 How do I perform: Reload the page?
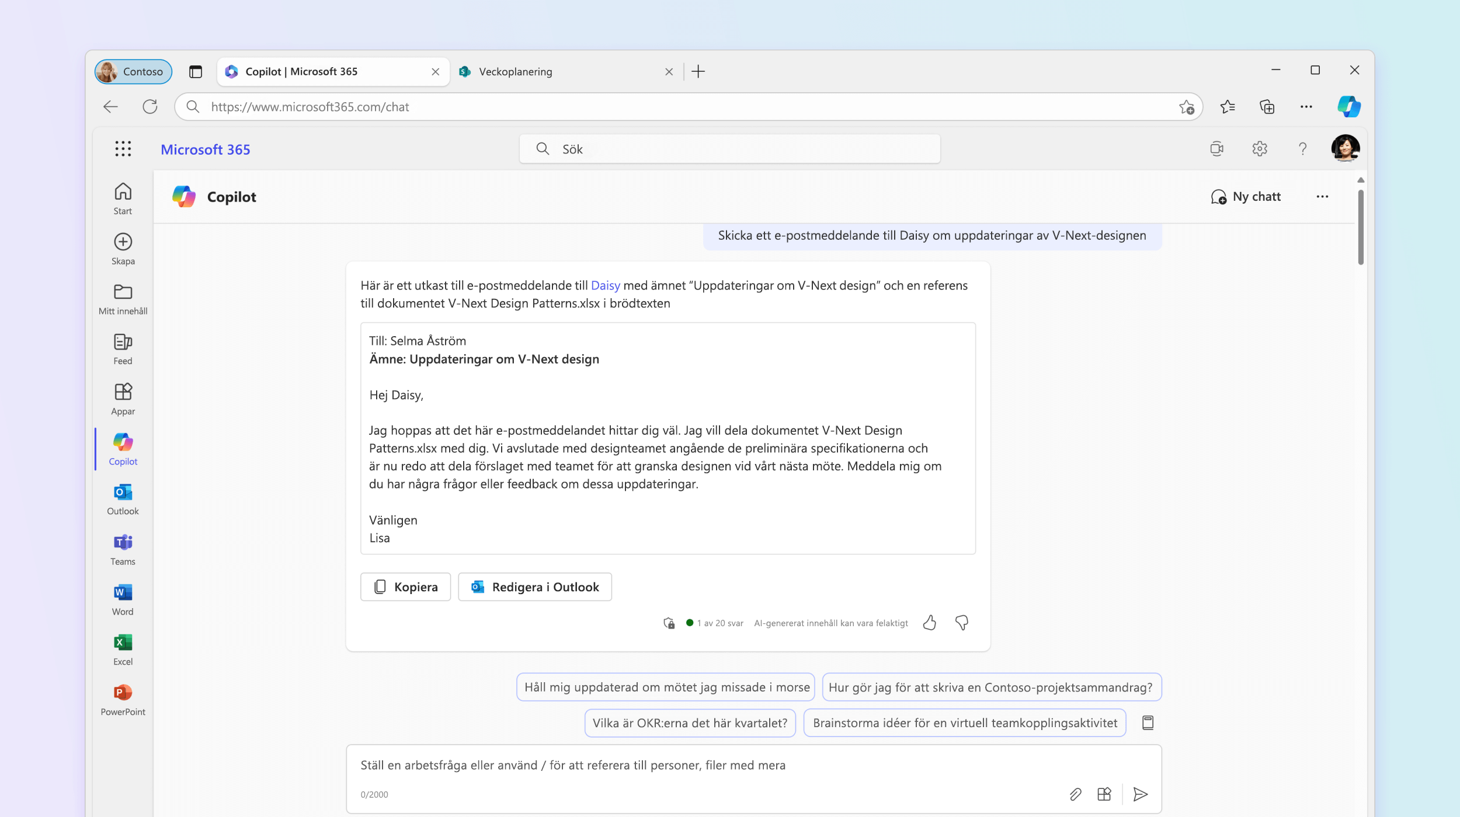(150, 107)
